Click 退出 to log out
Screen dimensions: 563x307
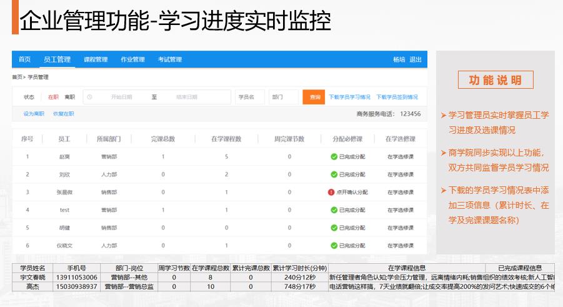click(416, 59)
